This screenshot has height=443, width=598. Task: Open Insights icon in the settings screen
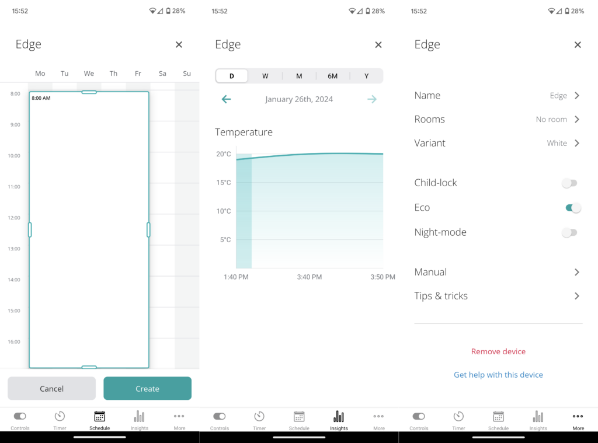point(538,416)
